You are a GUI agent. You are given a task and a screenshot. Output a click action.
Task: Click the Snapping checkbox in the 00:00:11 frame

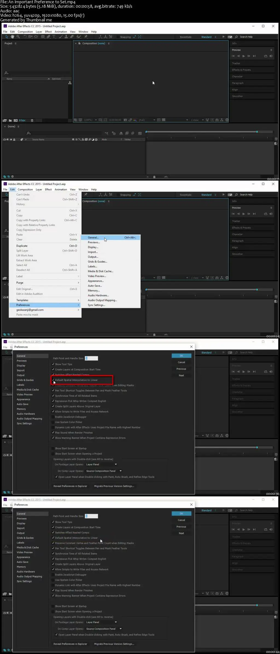click(118, 37)
